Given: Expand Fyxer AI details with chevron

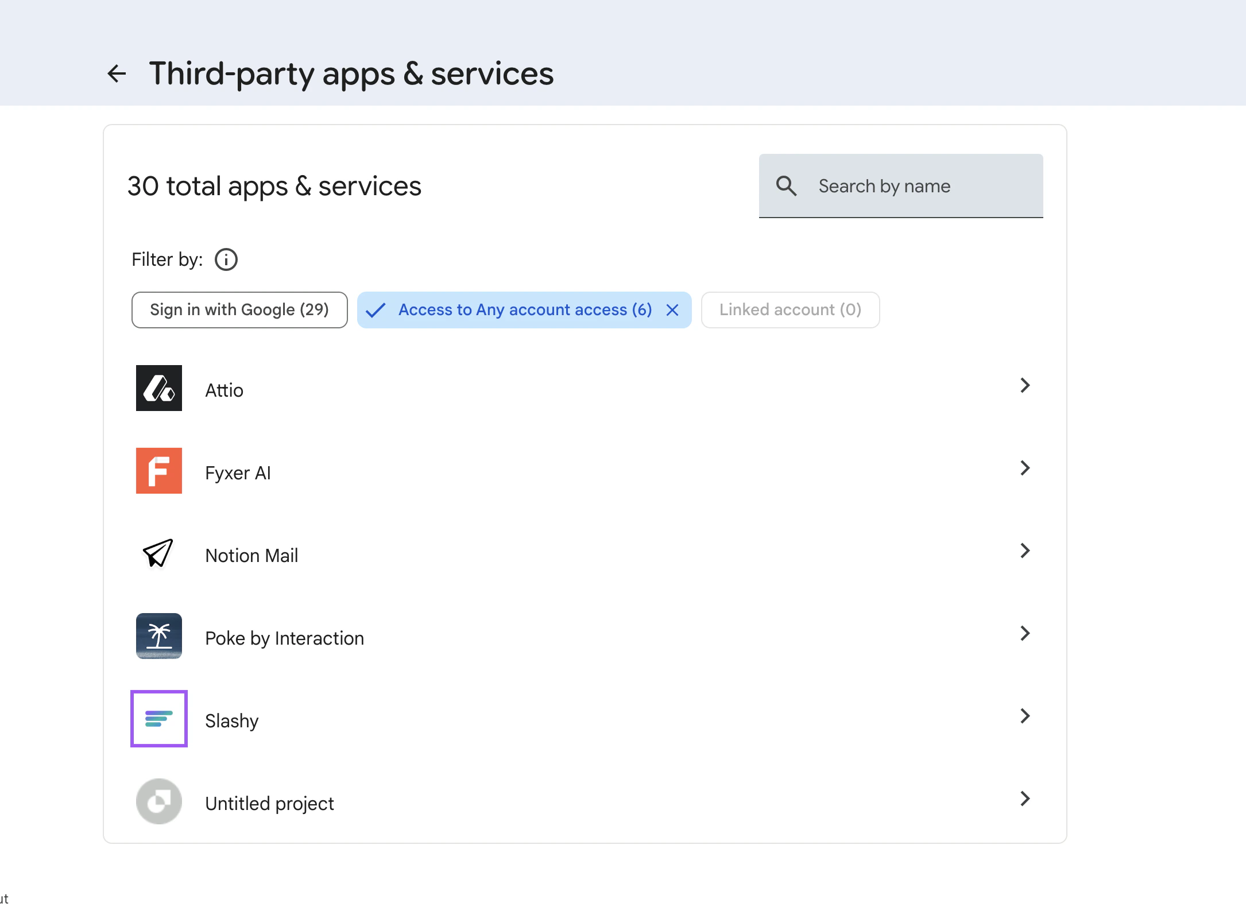Looking at the screenshot, I should [x=1025, y=468].
